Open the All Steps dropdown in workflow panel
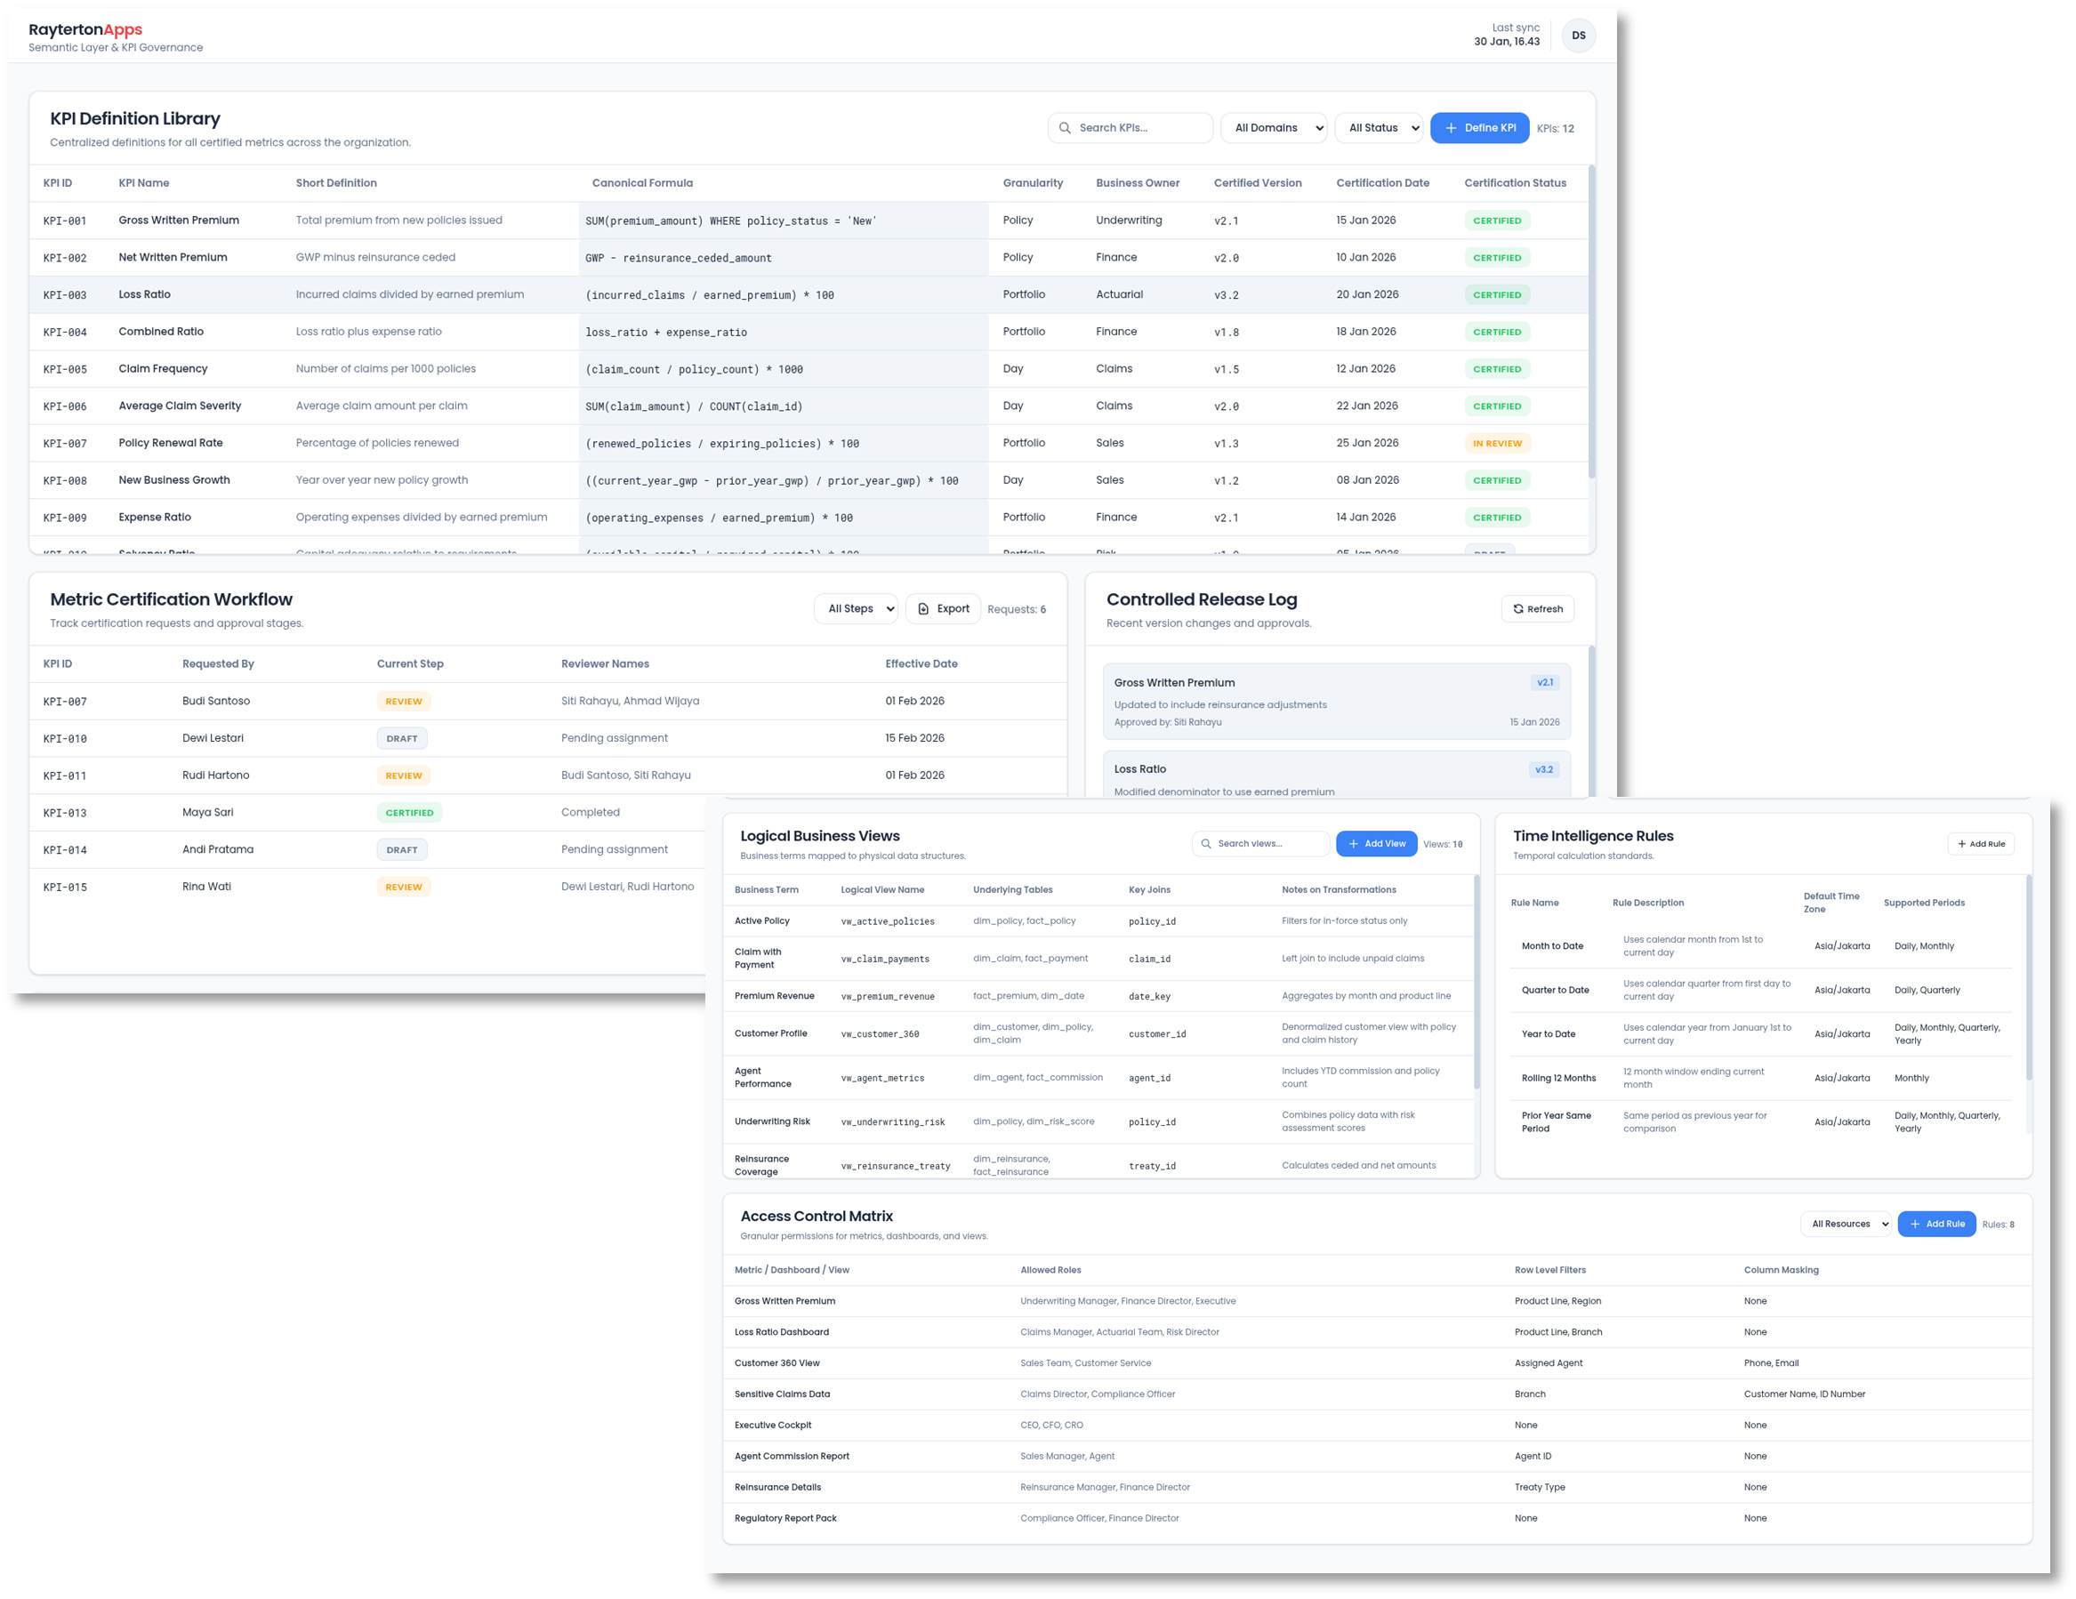 855,608
